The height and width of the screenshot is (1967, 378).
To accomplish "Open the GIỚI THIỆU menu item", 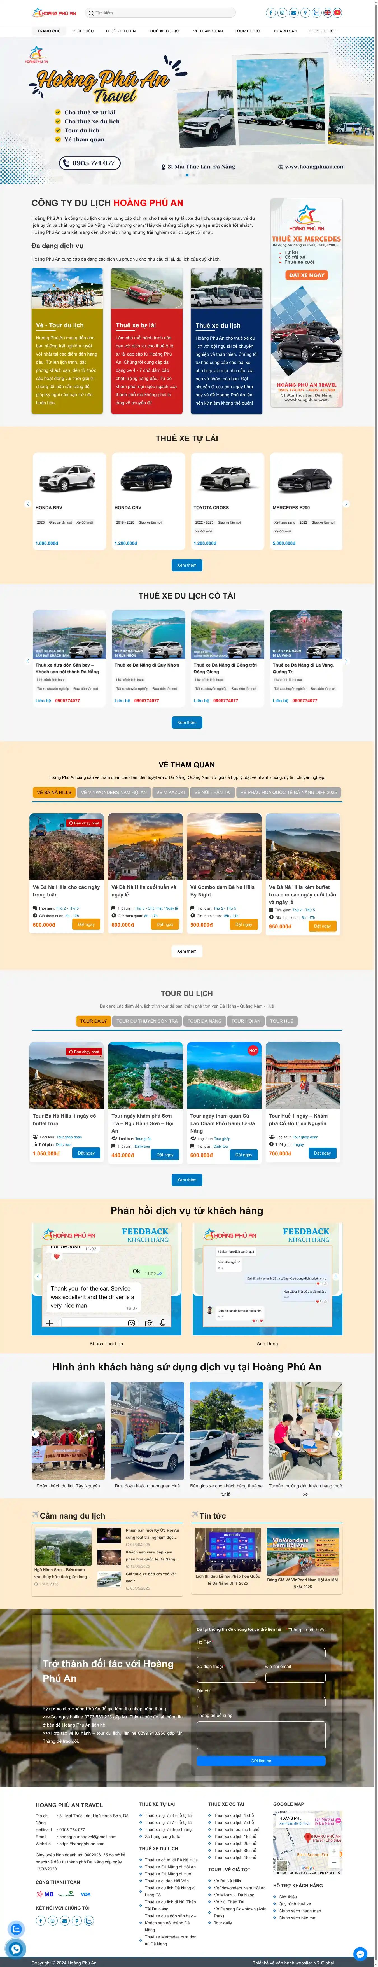I will [83, 31].
